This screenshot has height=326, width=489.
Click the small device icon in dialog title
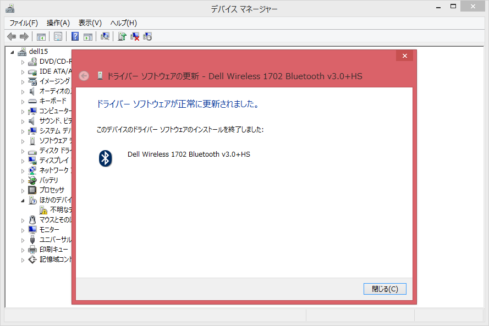pyautogui.click(x=100, y=75)
